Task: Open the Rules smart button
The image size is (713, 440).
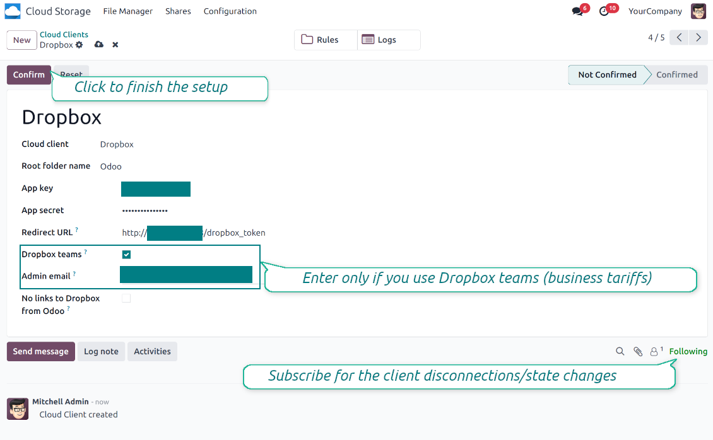Action: click(326, 40)
